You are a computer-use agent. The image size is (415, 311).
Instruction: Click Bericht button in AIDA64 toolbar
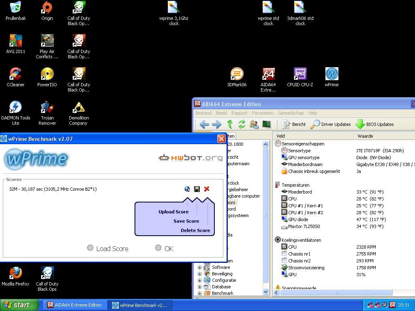[294, 124]
